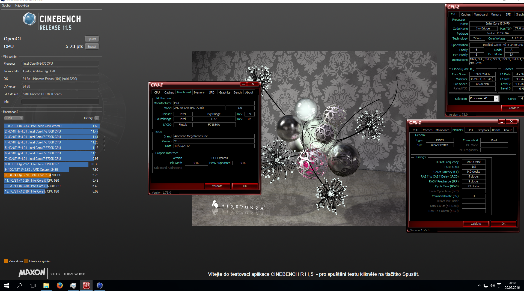The height and width of the screenshot is (291, 524).
Task: Switch to Caches tab in Mainboard CPU-Z window
Action: click(169, 92)
